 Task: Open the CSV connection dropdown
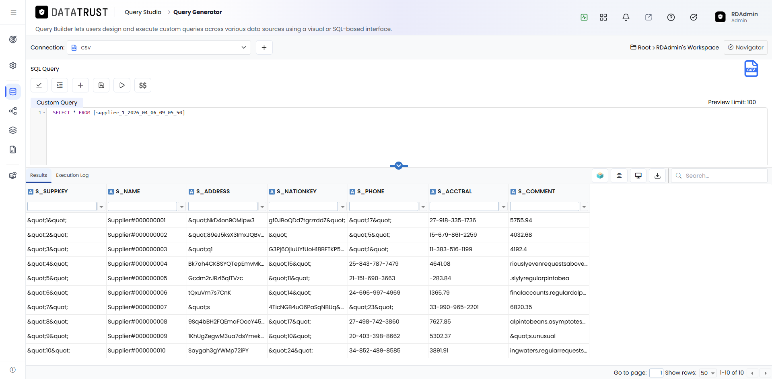(x=159, y=47)
